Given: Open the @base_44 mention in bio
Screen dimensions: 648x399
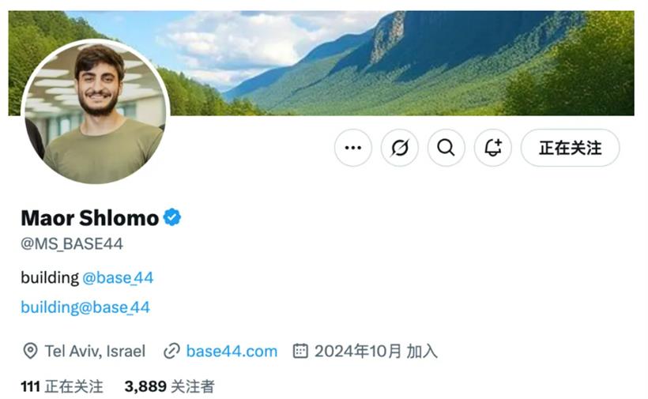Looking at the screenshot, I should pos(118,277).
